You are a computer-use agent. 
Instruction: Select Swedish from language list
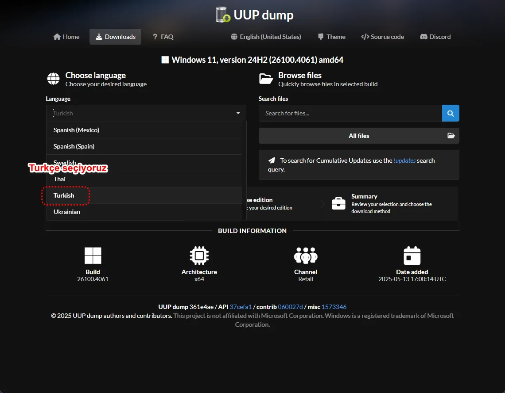pos(144,163)
